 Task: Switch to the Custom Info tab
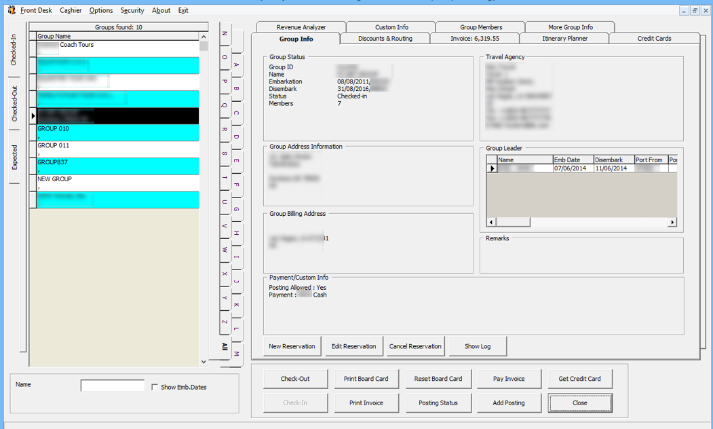click(x=391, y=27)
